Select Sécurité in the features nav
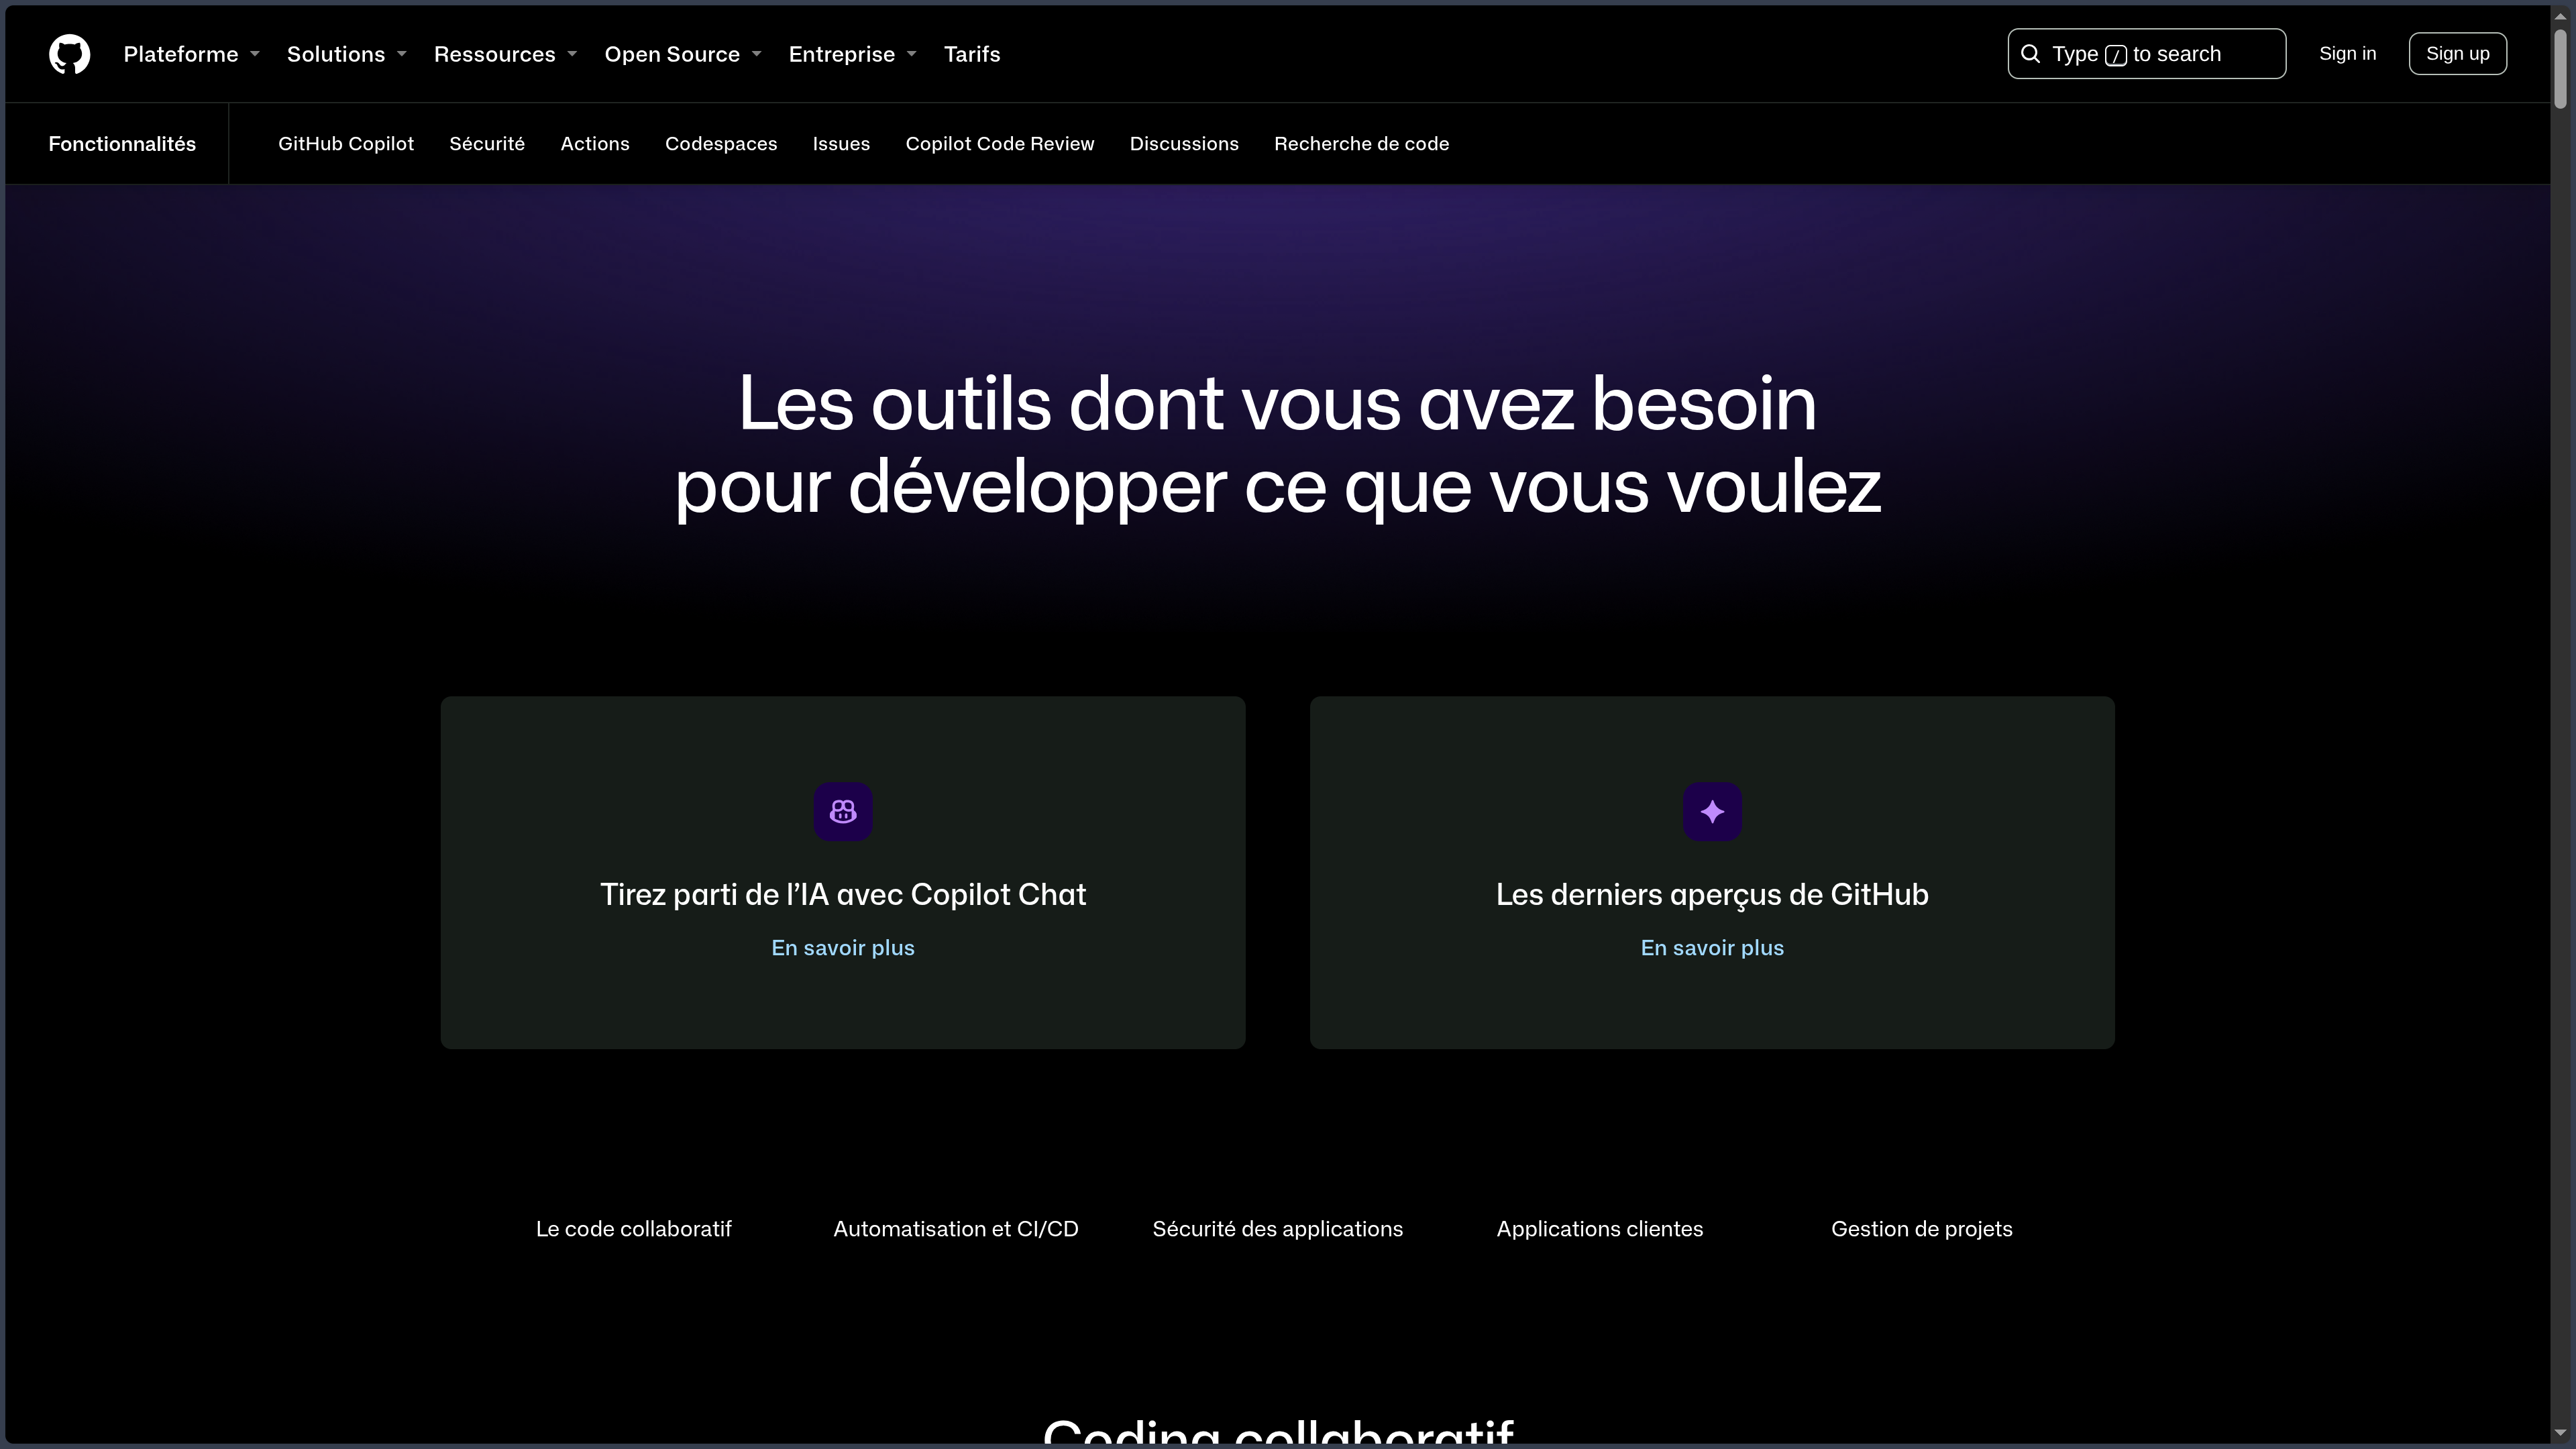This screenshot has width=2576, height=1449. point(487,144)
